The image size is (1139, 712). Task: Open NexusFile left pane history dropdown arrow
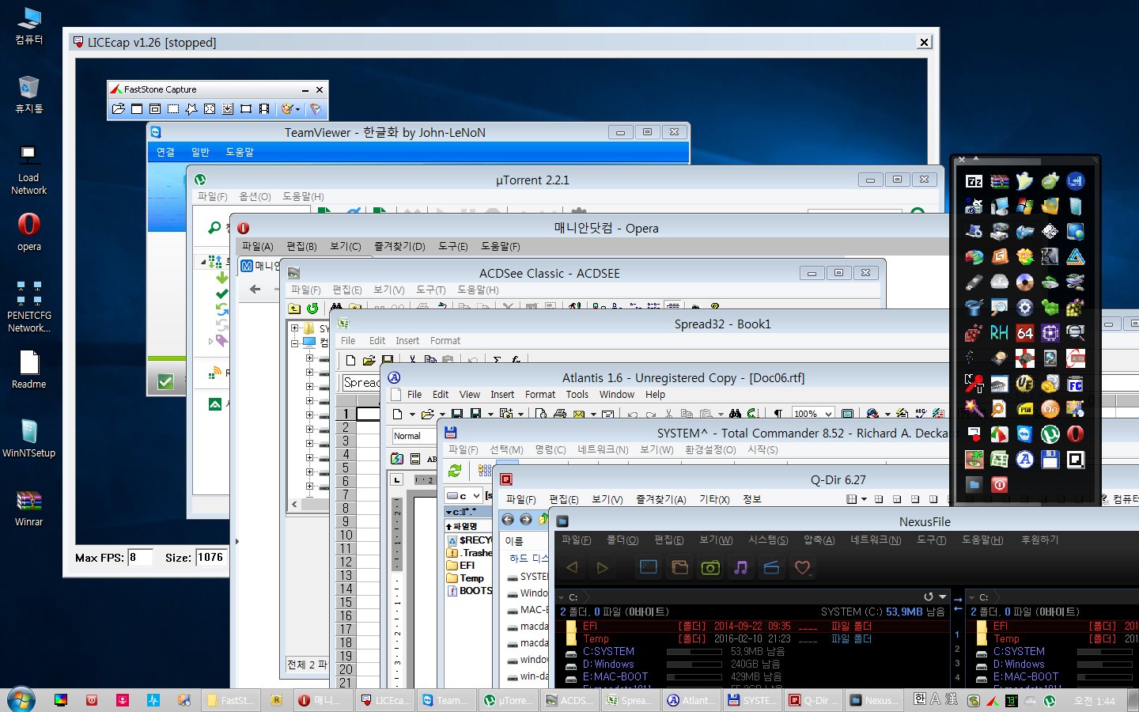(x=942, y=596)
